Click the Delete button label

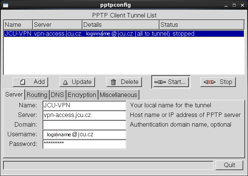pos(130,82)
